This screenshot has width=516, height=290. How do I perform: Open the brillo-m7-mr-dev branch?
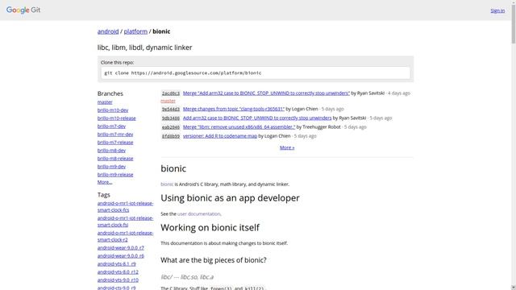(115, 135)
